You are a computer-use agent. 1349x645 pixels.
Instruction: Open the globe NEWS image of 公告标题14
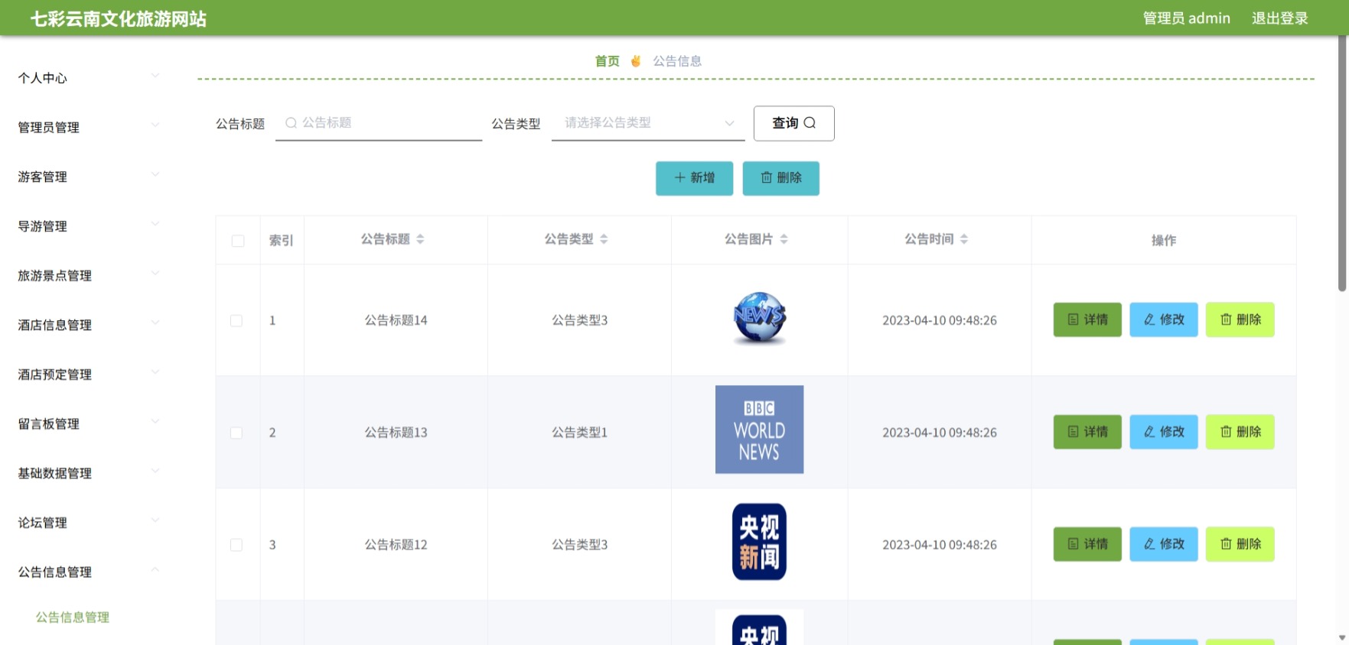(x=759, y=319)
